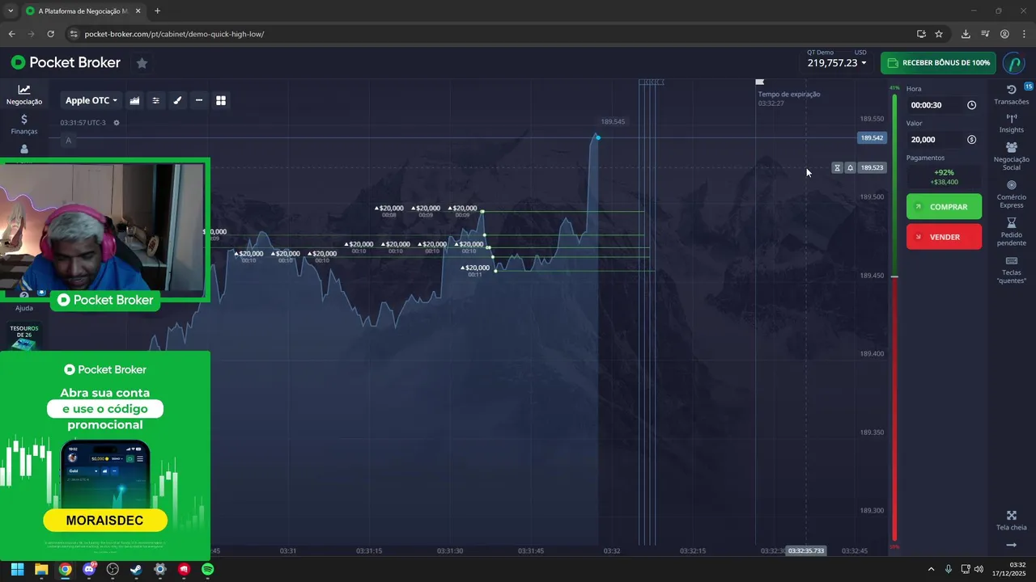Click Receber Bônus de 100% button
Viewport: 1036px width, 582px height.
pyautogui.click(x=938, y=63)
